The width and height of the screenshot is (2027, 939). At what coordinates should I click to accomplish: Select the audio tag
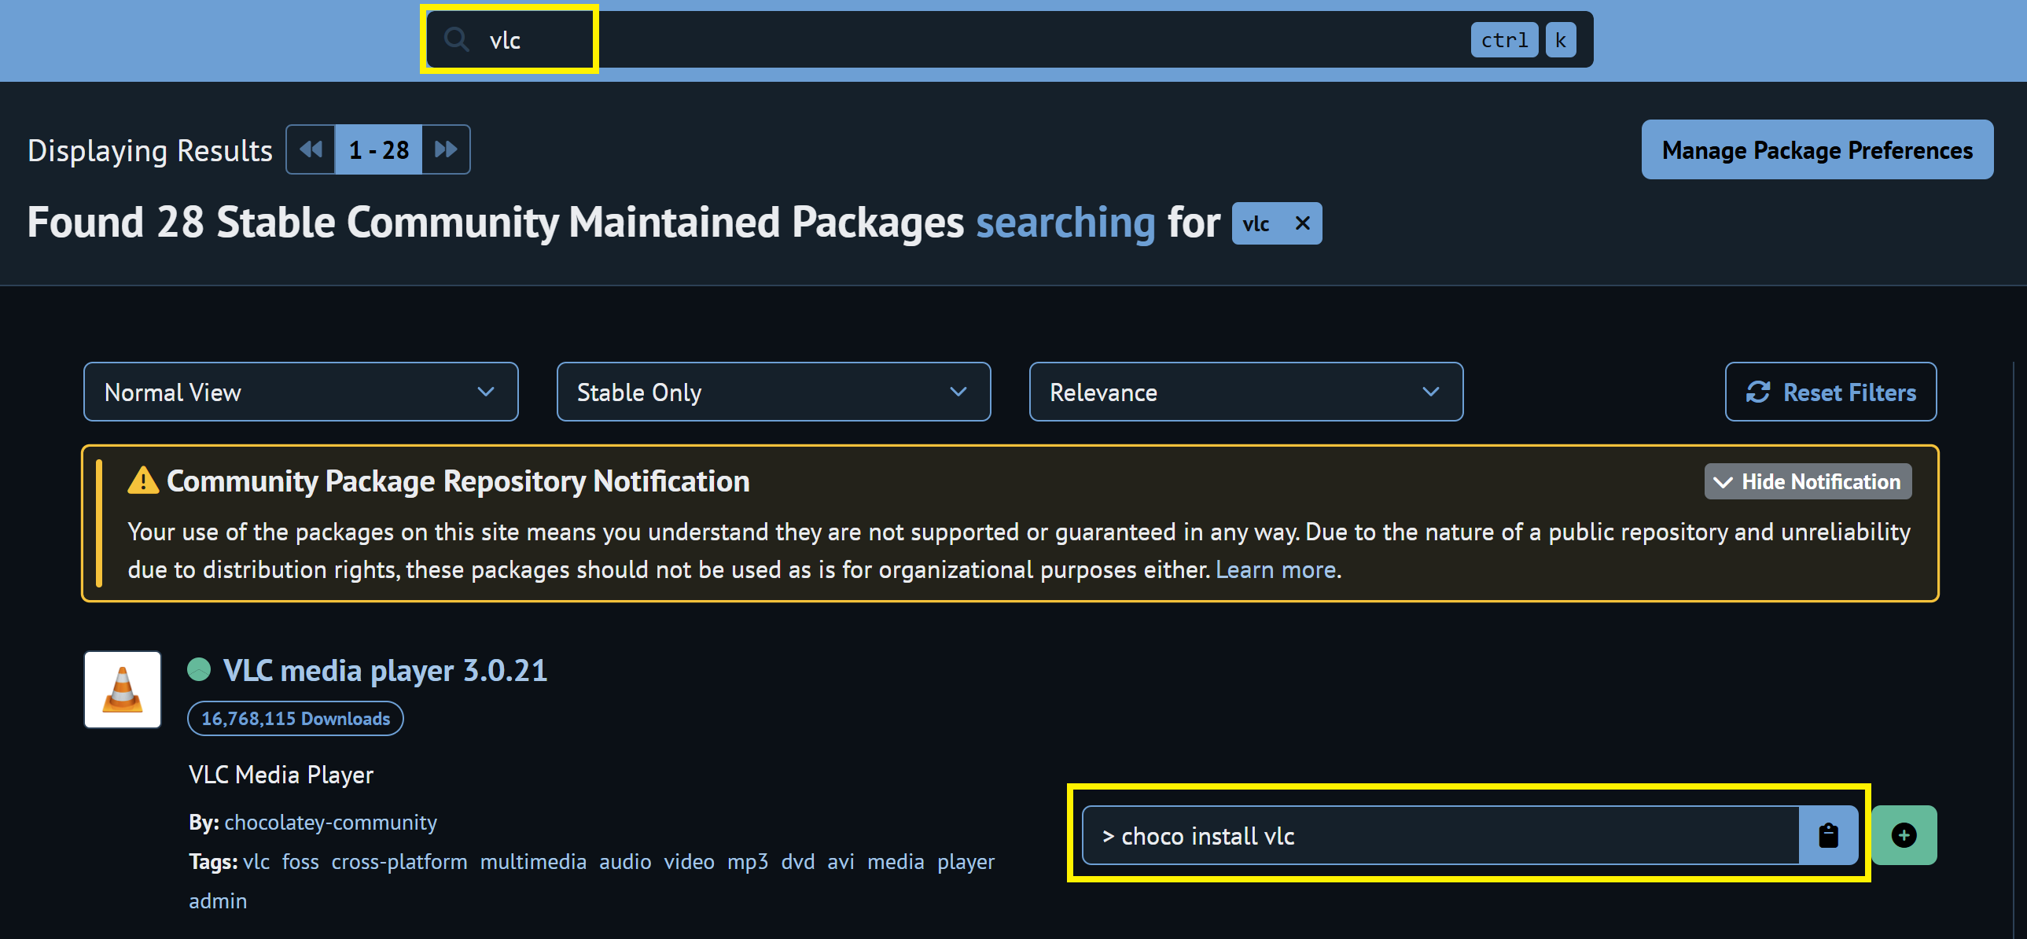625,861
